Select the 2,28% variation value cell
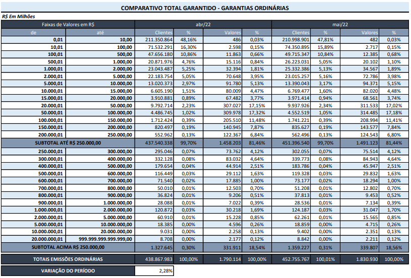Image resolution: width=411 pixels, height=278 pixels. pyautogui.click(x=154, y=271)
